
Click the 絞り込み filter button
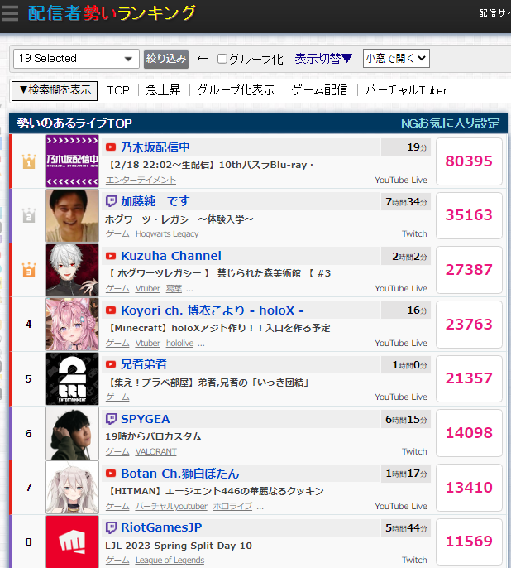click(166, 59)
